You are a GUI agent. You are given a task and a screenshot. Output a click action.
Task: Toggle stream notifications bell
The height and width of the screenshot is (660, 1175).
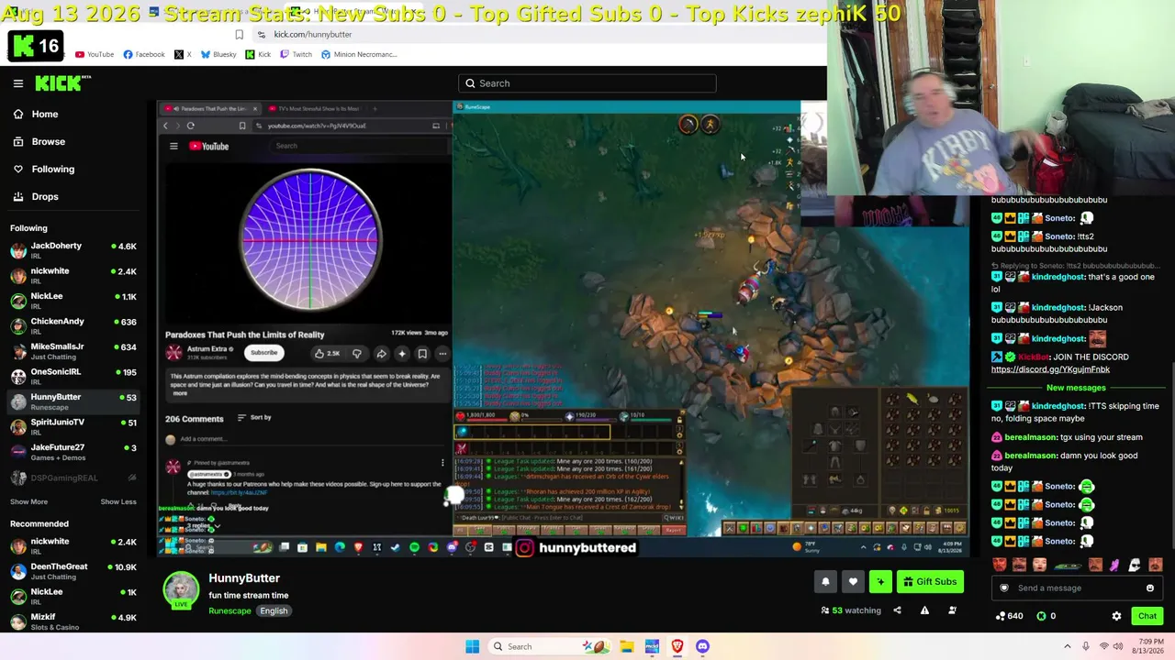825,581
